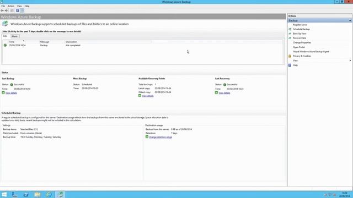353x198 pixels.
Task: Switch to the Alerts tab
Action: point(15,36)
